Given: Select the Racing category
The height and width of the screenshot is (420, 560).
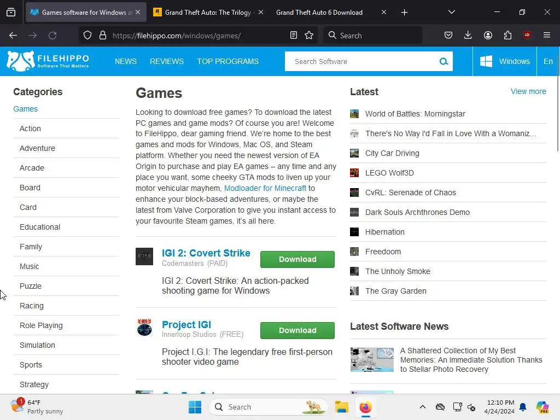Looking at the screenshot, I should pos(31,306).
